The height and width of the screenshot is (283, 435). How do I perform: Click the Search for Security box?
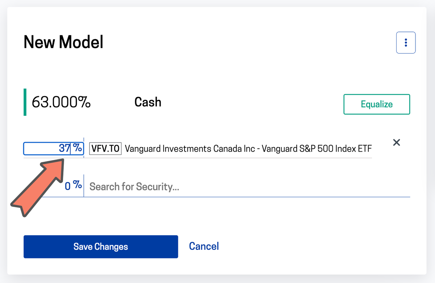[x=246, y=187]
